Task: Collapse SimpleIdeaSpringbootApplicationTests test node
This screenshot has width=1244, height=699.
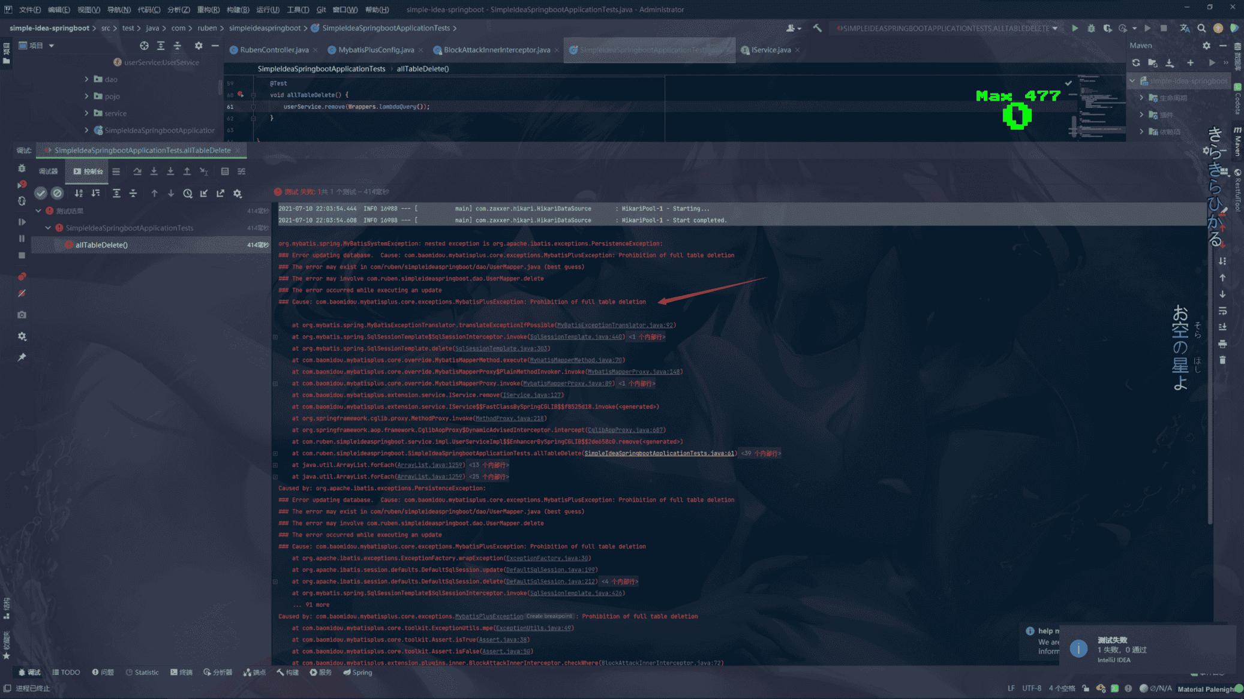Action: click(x=48, y=228)
